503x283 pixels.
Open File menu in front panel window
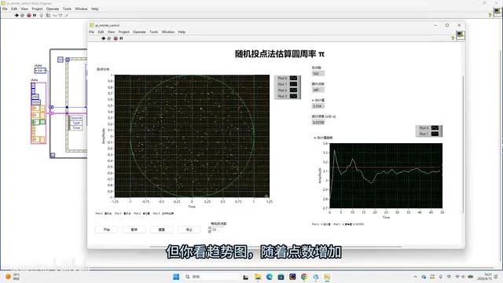pos(91,31)
